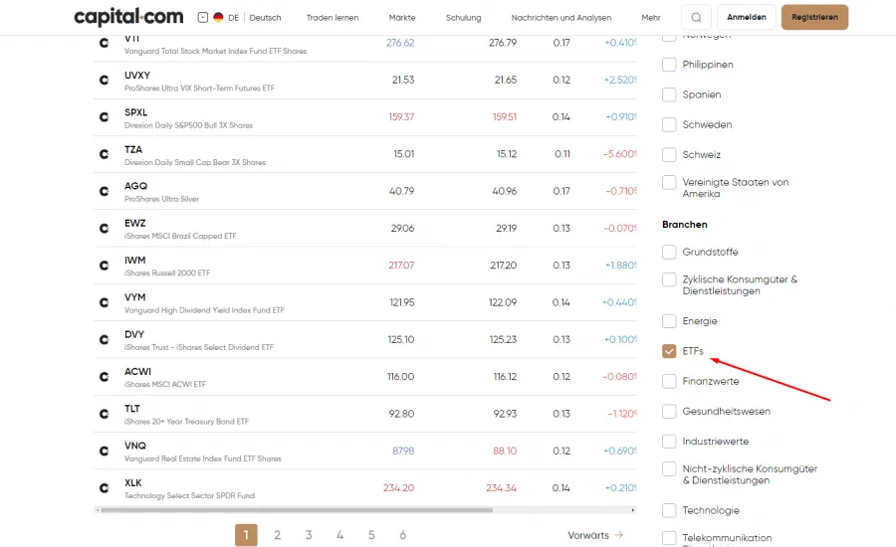Uncheck the ETFs sector filter
The width and height of the screenshot is (896, 547).
669,351
